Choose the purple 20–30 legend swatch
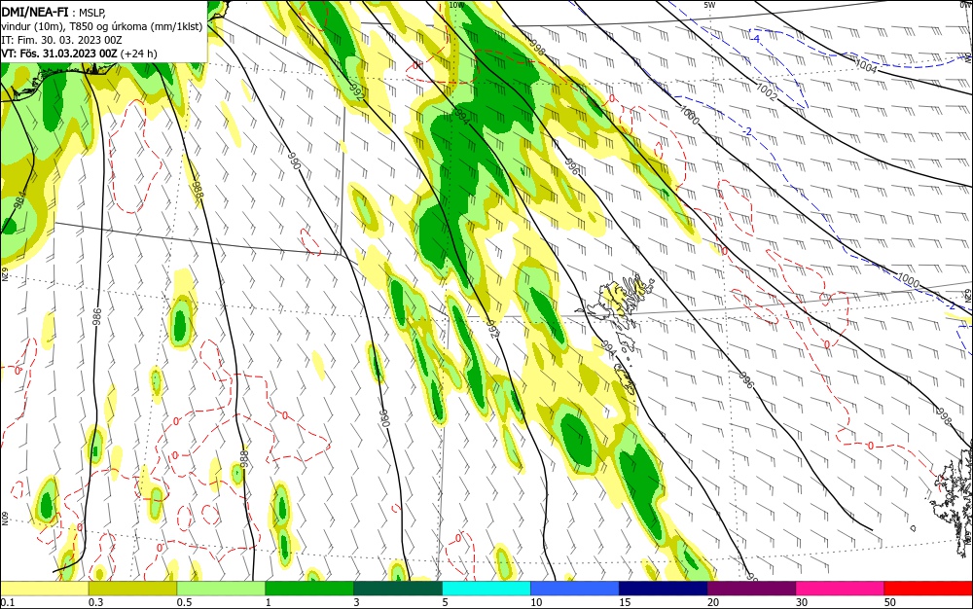Viewport: 973px width, 609px height. 751,589
